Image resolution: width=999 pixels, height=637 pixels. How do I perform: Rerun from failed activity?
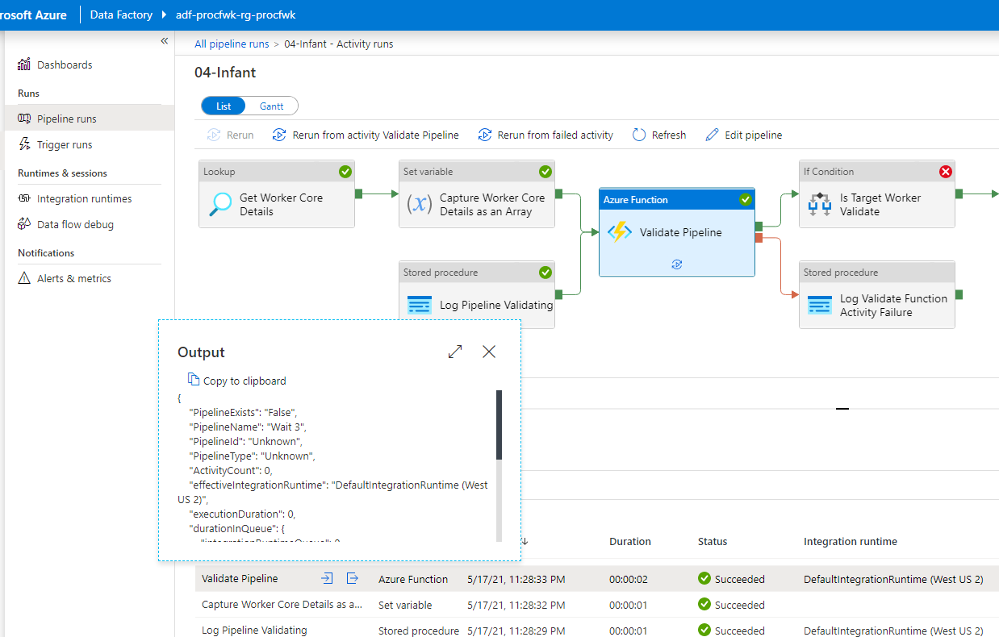(545, 135)
